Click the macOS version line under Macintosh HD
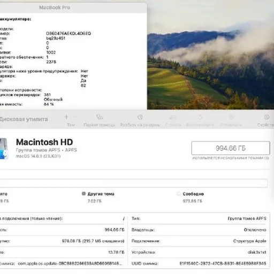The width and height of the screenshot is (274, 274). click(x=38, y=156)
